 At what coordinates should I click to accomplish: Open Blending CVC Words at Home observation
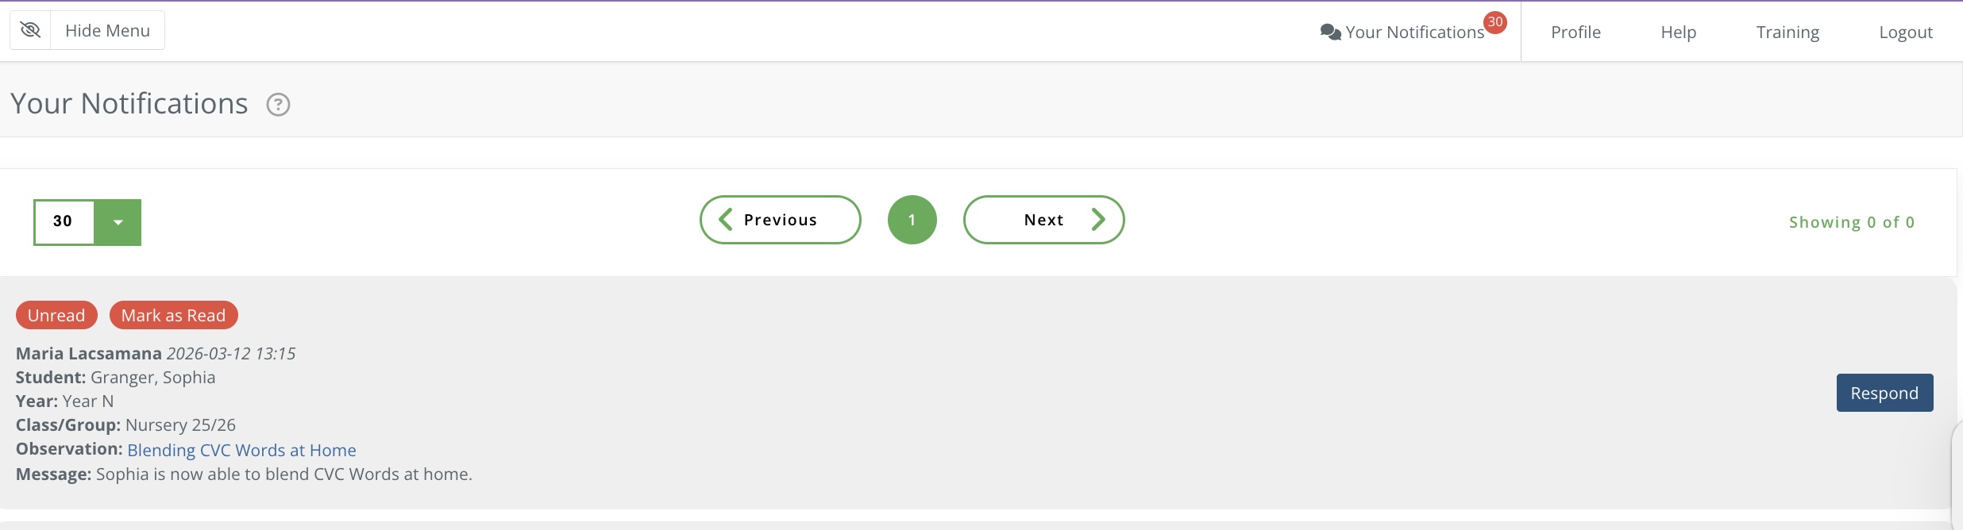(241, 450)
